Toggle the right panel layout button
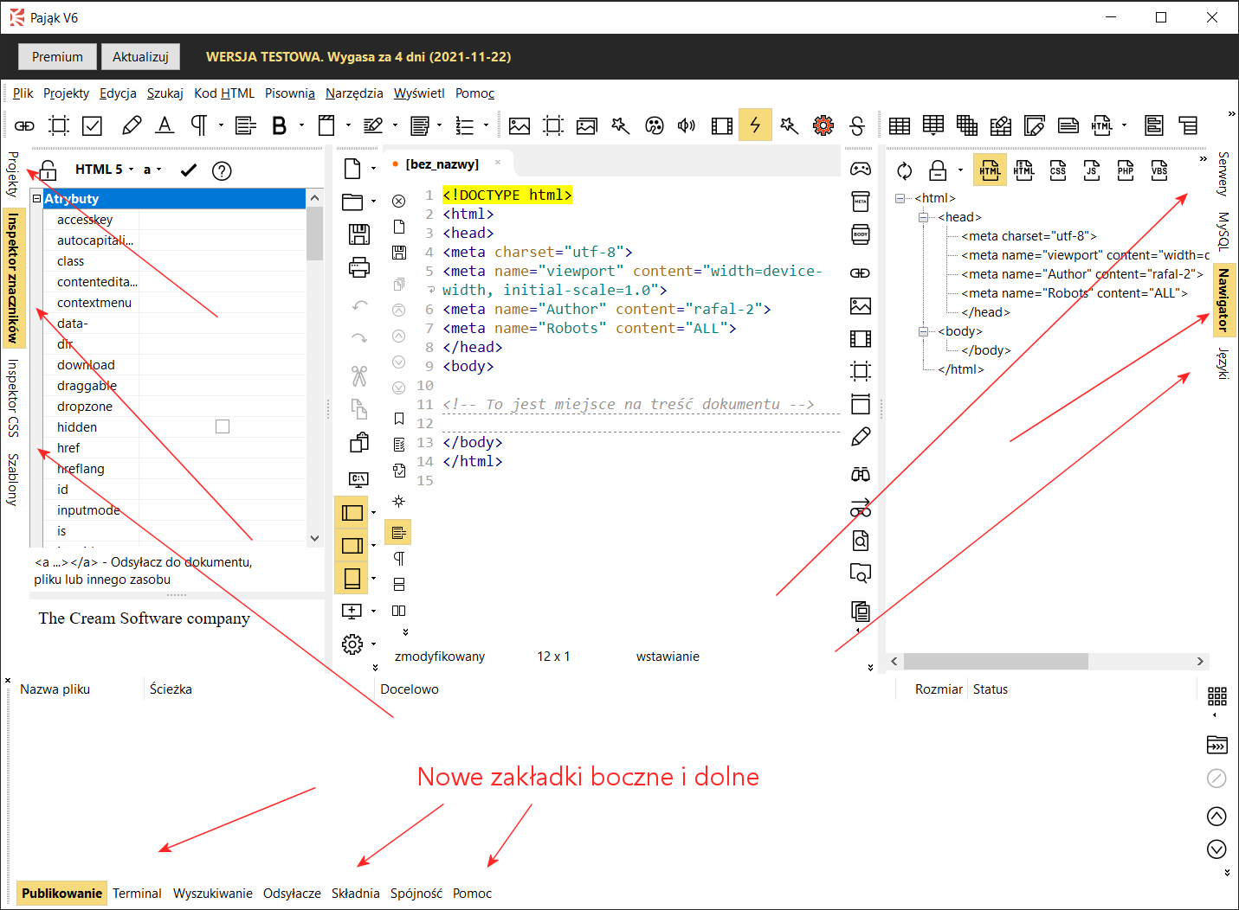 point(352,546)
